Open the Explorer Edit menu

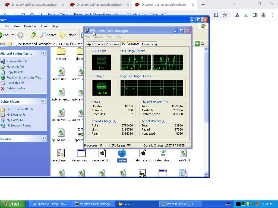pos(7,26)
